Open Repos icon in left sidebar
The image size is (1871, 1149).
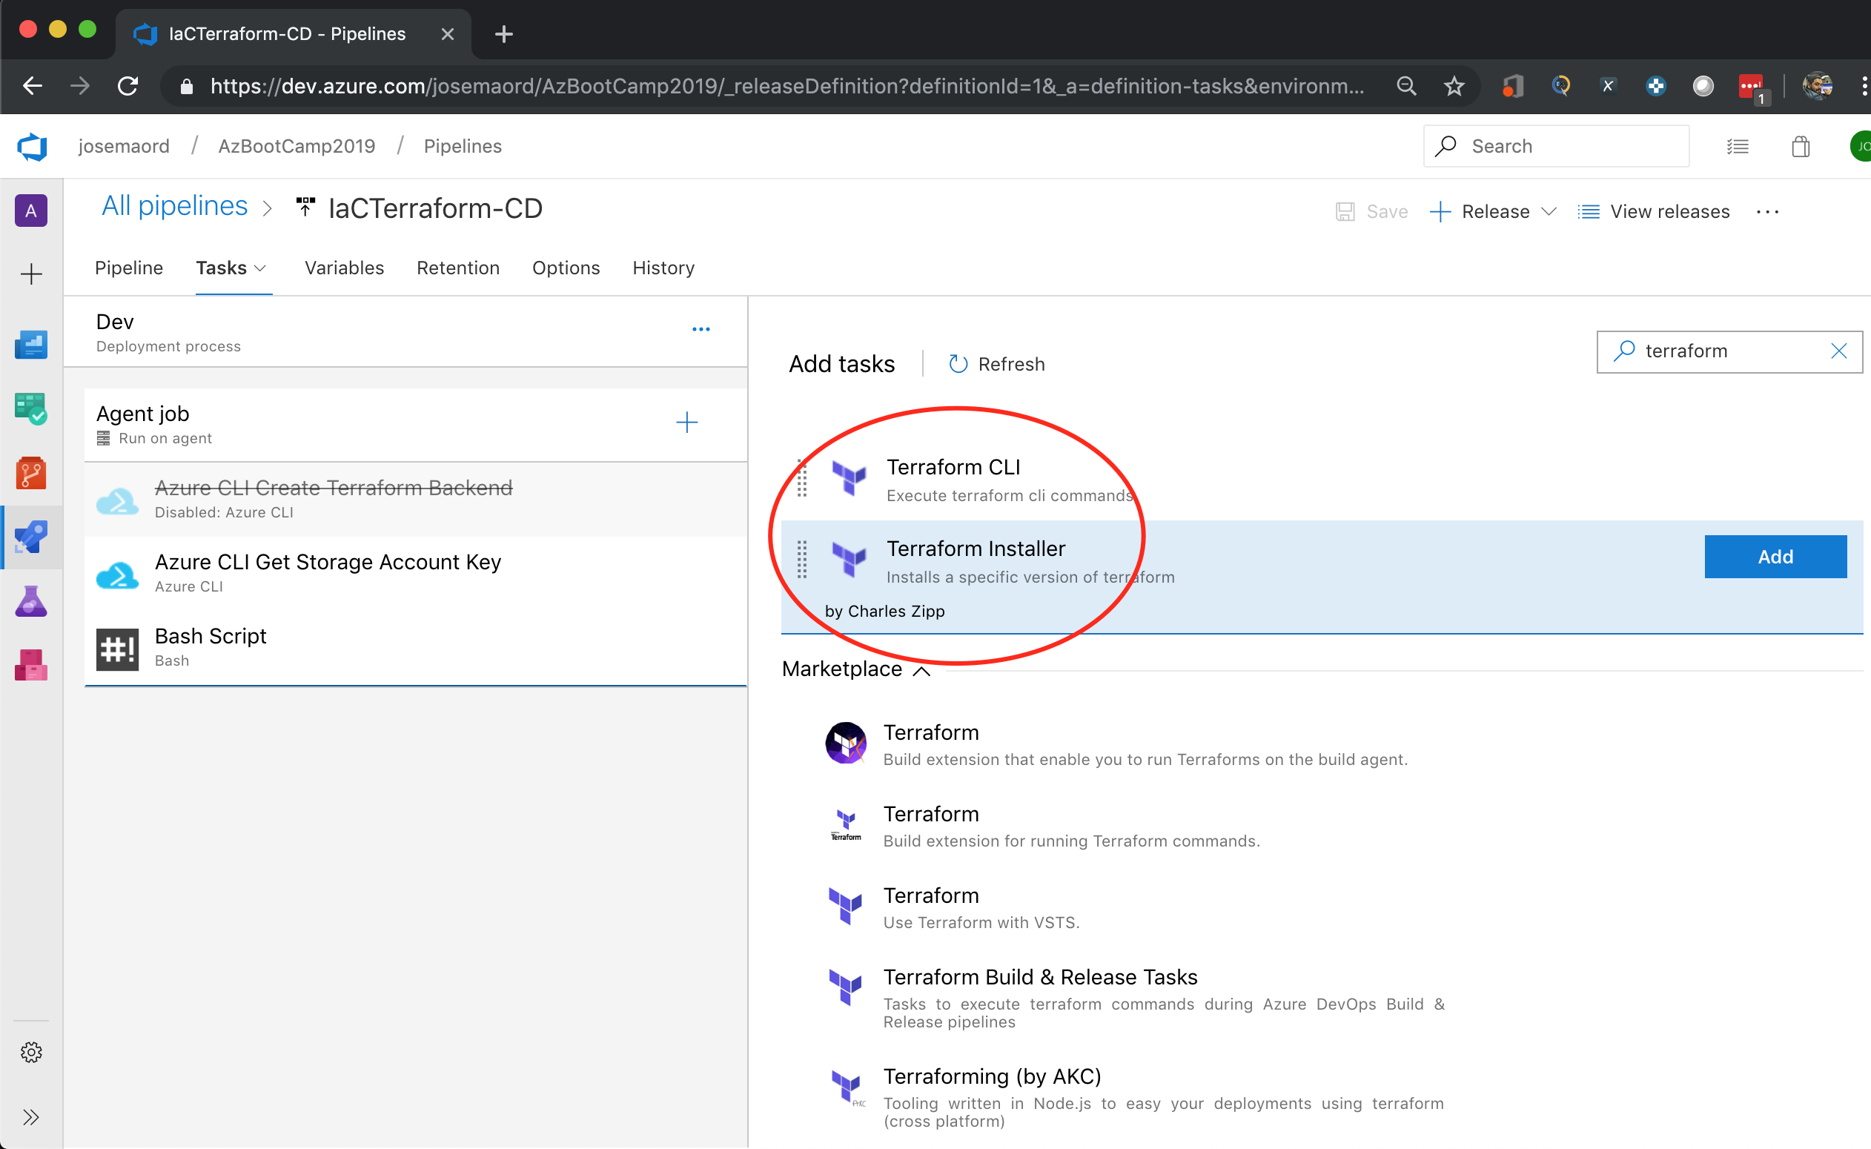(30, 473)
